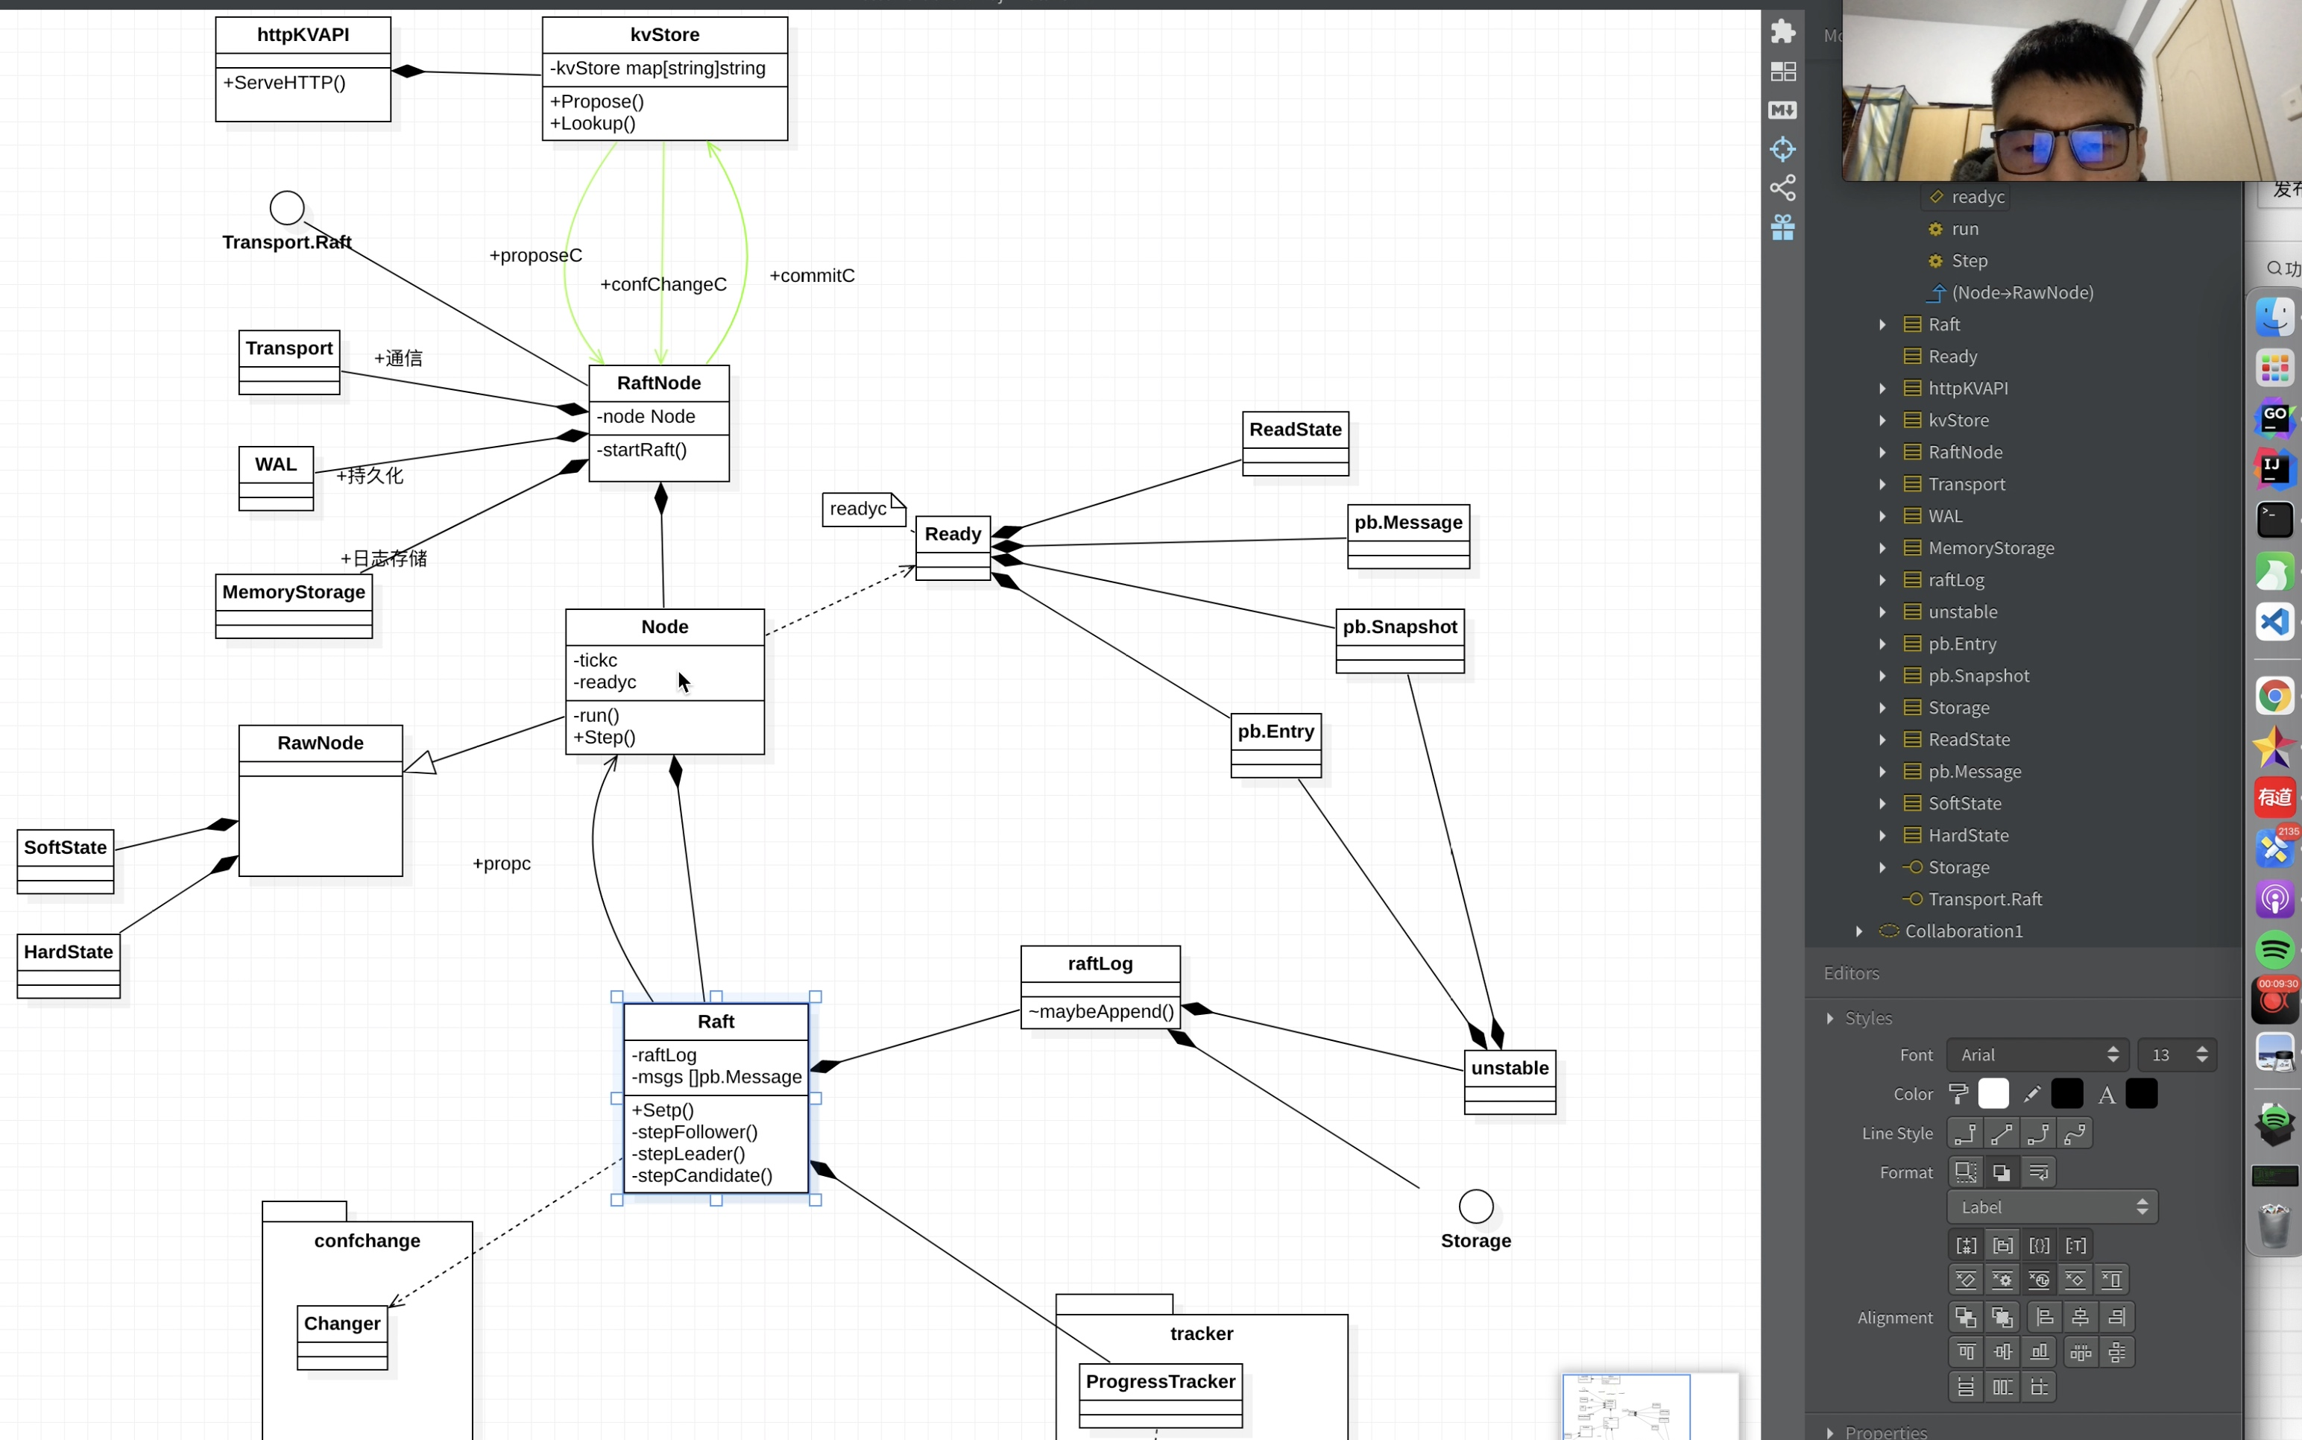Open the Markdown panel icon in sidebar
Viewport: 2302px width, 1440px height.
[x=1782, y=110]
